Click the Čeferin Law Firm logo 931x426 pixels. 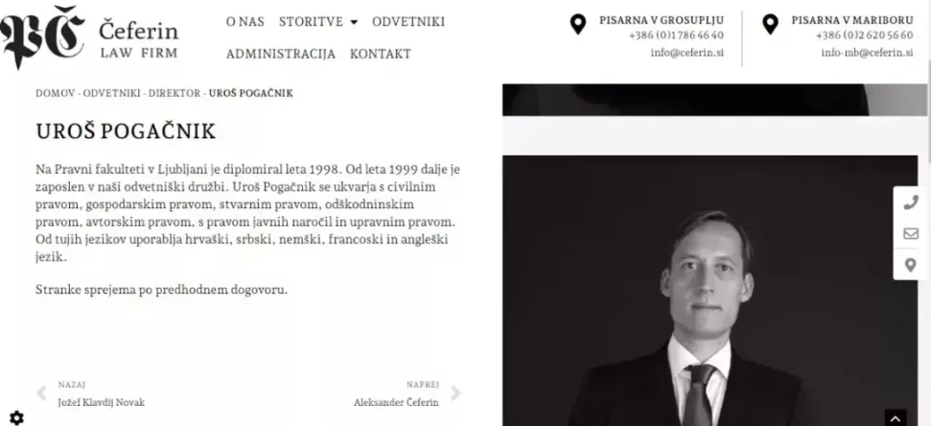pyautogui.click(x=89, y=36)
